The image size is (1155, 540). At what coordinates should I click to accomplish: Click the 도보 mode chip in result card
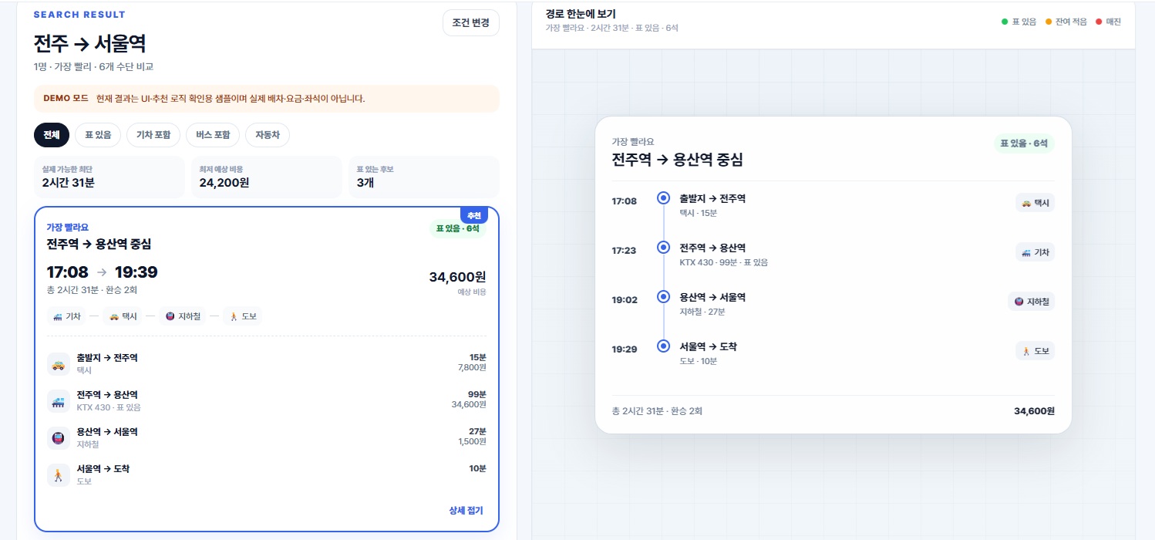click(243, 316)
